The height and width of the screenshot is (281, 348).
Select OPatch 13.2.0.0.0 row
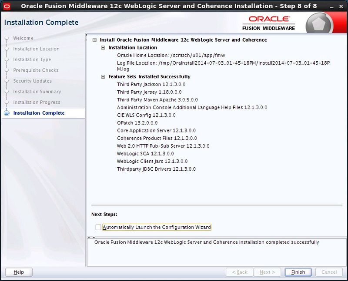click(x=137, y=123)
